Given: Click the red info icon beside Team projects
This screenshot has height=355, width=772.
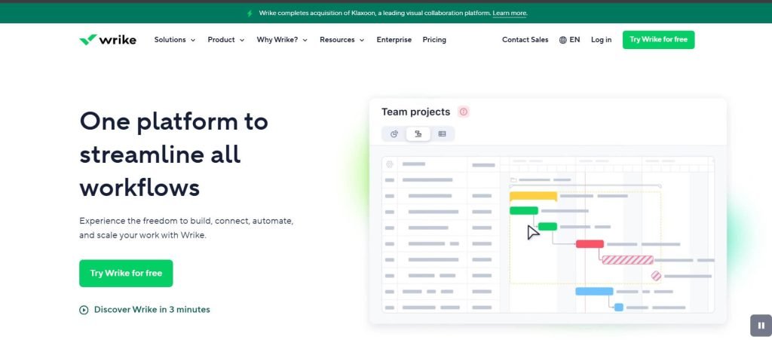Looking at the screenshot, I should click(464, 112).
